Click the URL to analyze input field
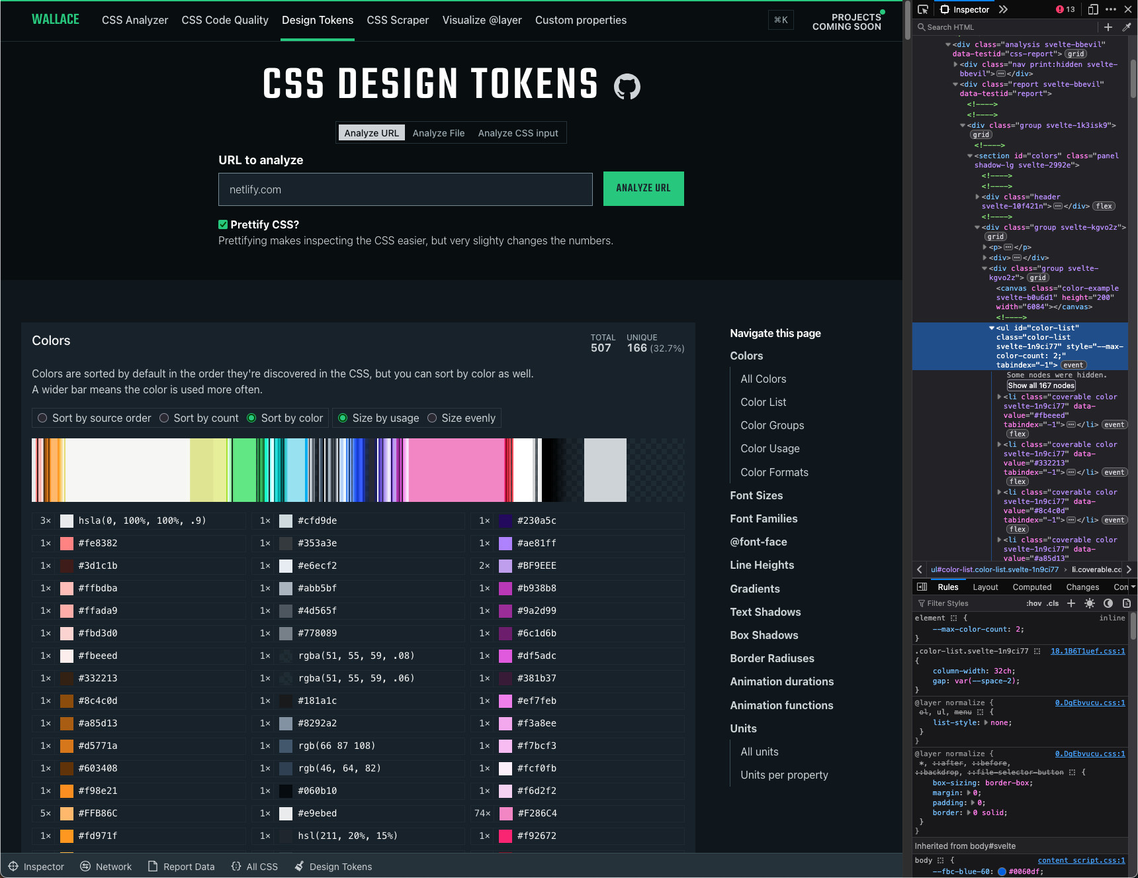Screen dimensions: 1138x878 [x=406, y=189]
